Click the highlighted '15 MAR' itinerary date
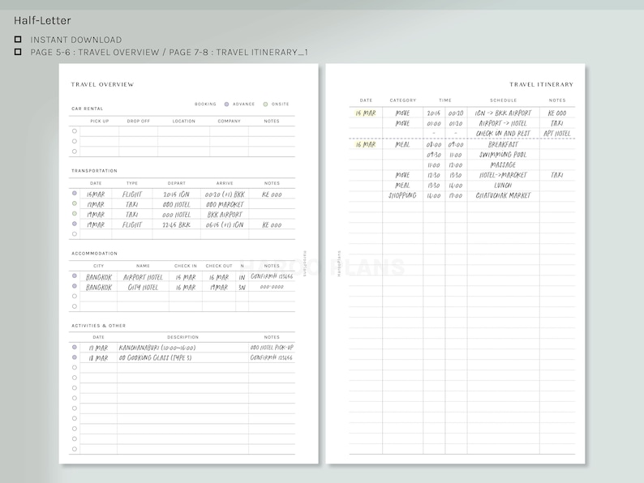 [366, 113]
